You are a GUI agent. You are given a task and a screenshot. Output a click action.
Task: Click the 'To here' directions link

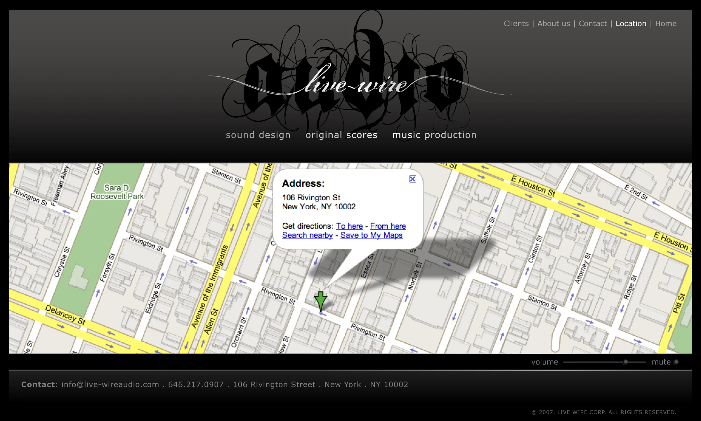(x=349, y=226)
